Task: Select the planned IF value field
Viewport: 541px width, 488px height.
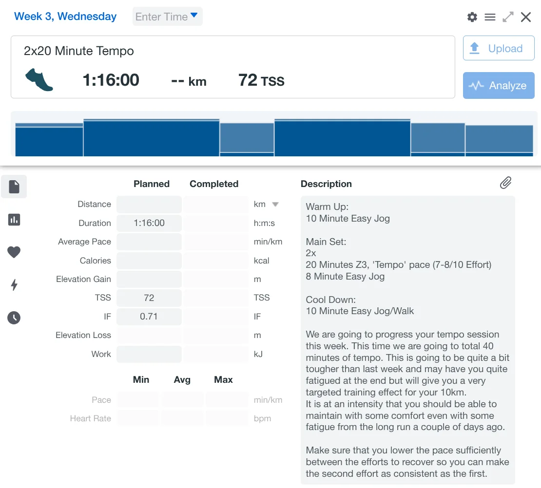Action: point(149,317)
